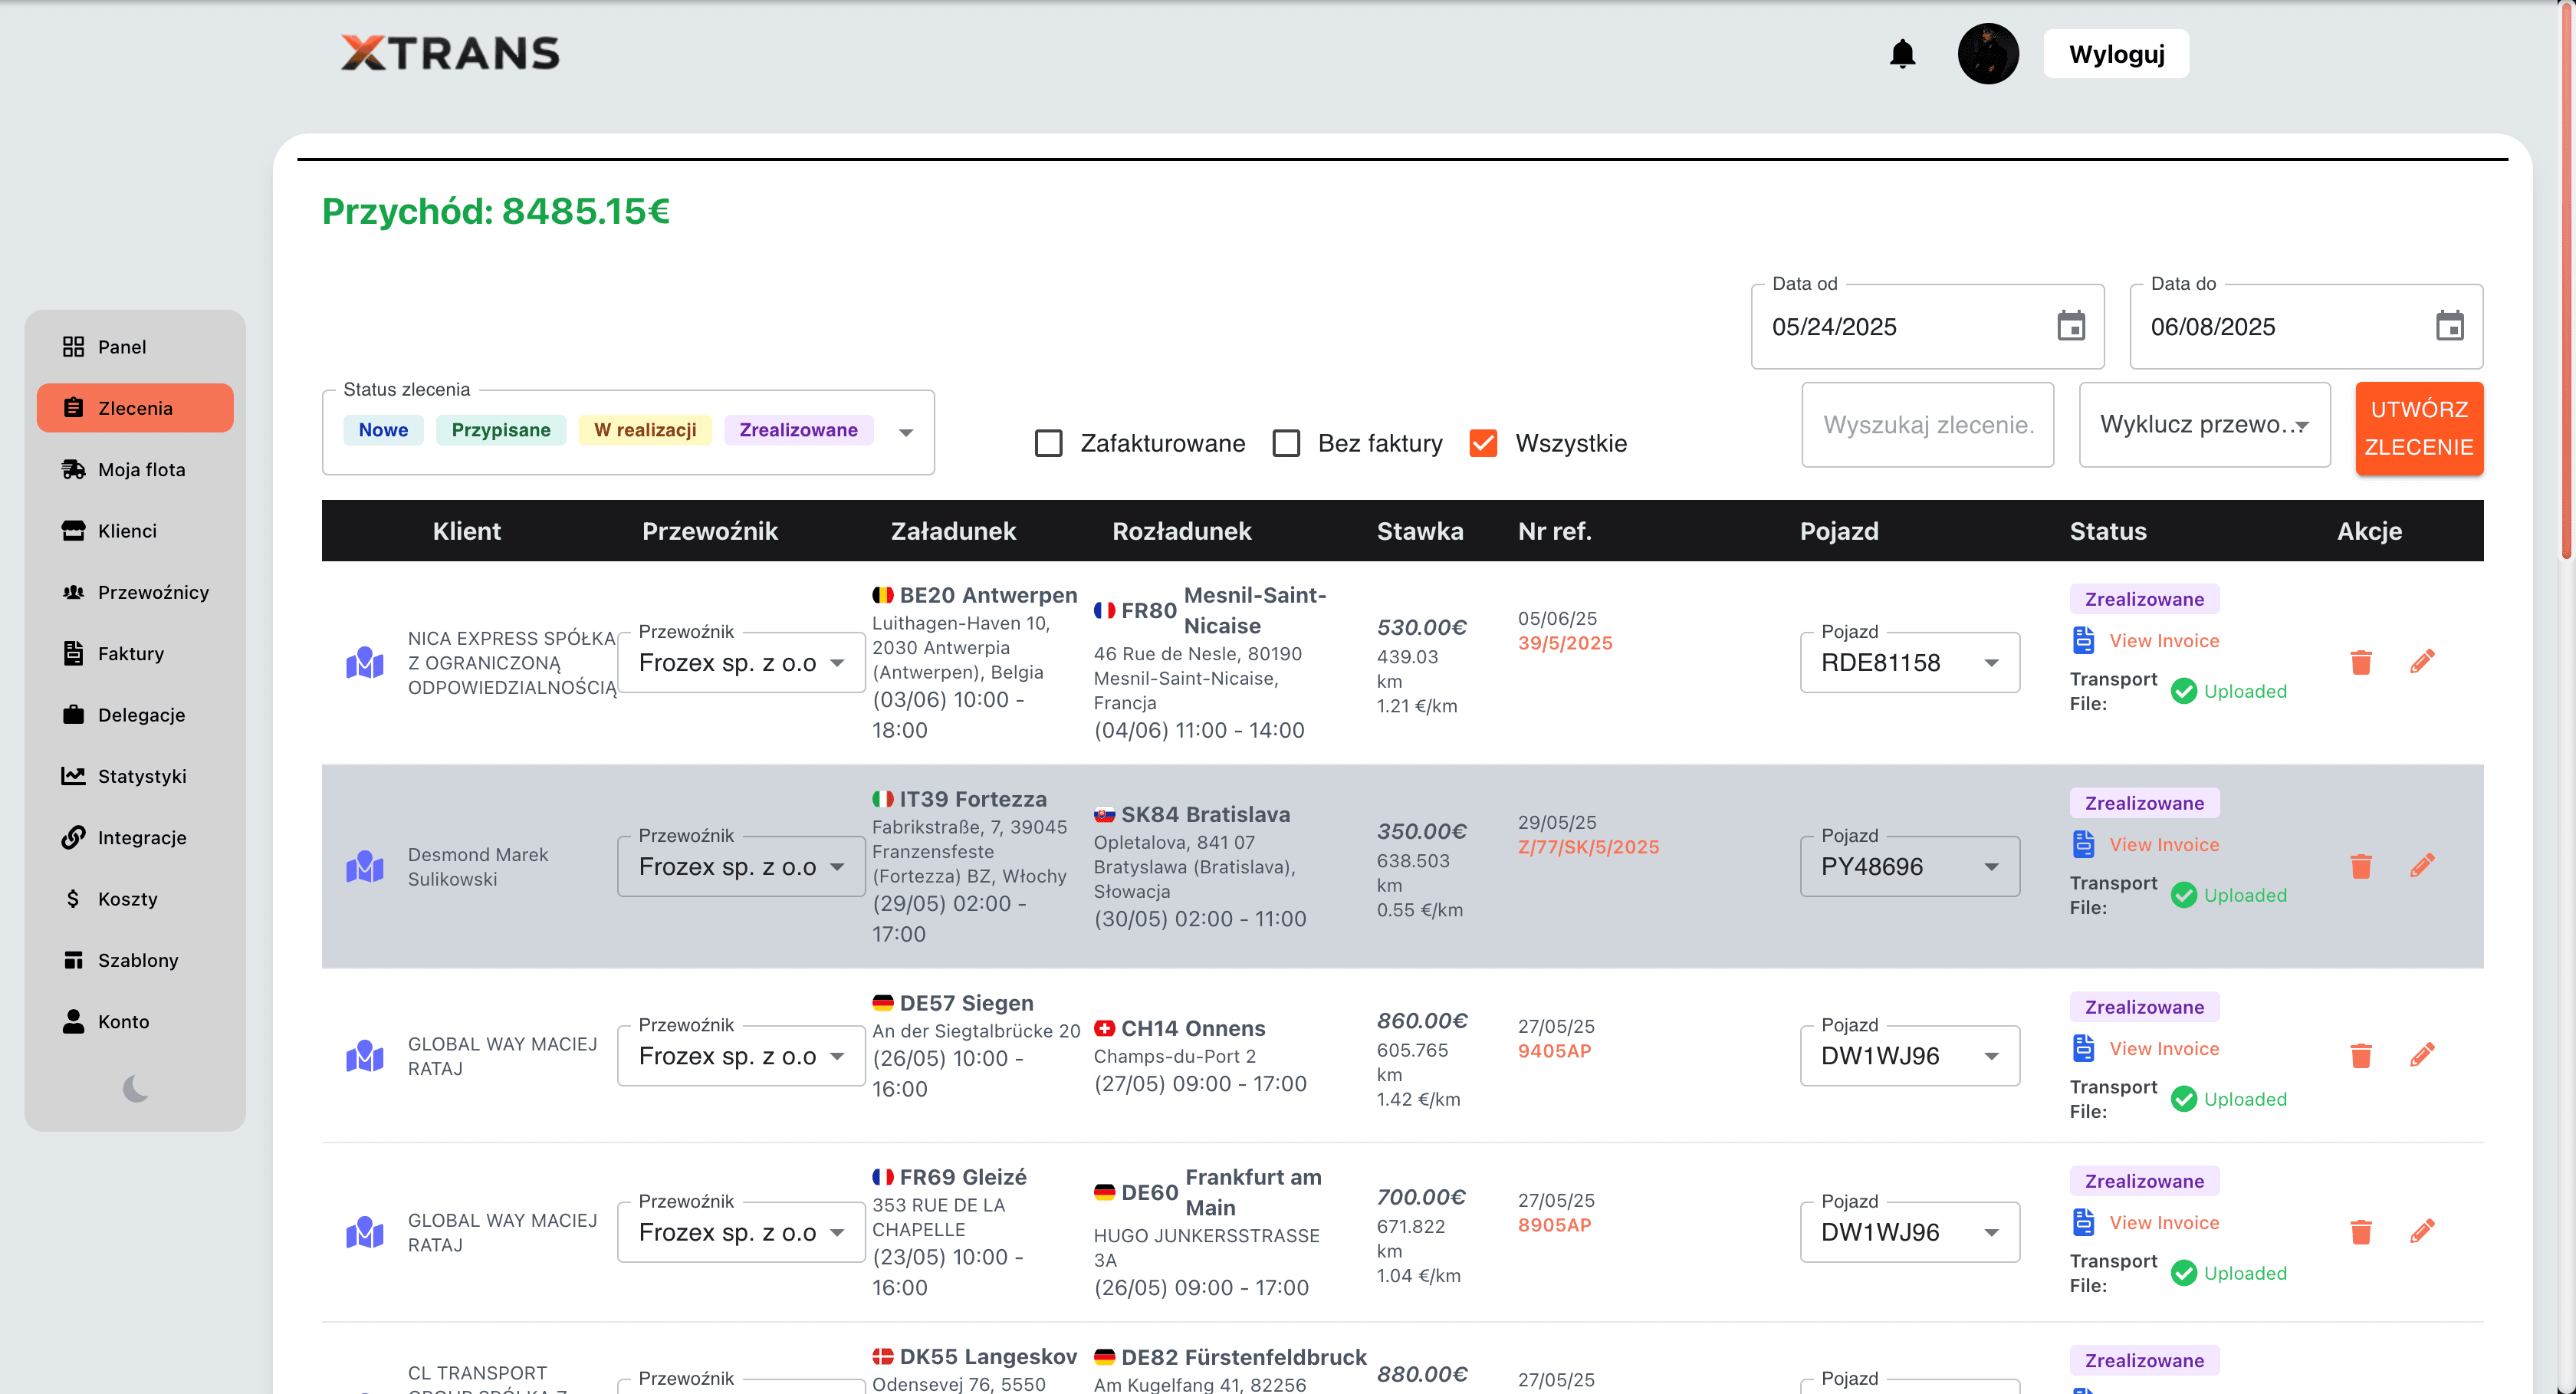Click the XTRANS logo
Image resolution: width=2576 pixels, height=1394 pixels.
pyautogui.click(x=450, y=53)
